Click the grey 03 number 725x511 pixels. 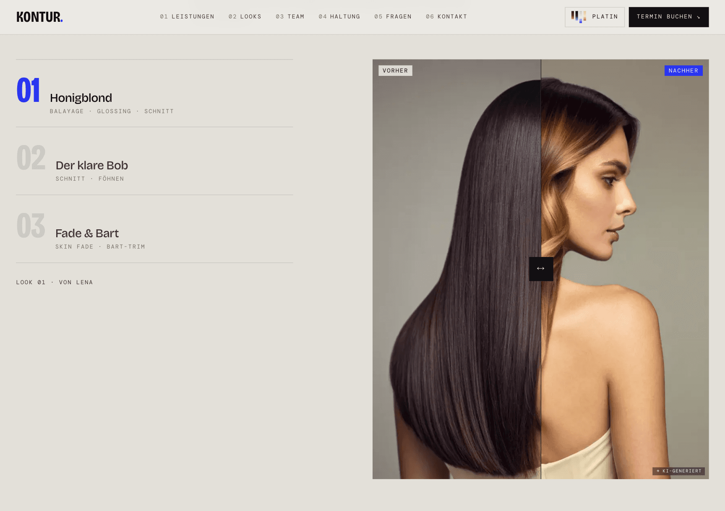[31, 226]
